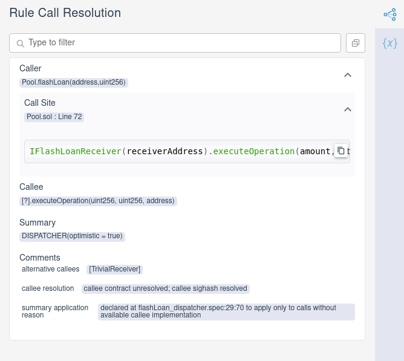The image size is (404, 361).
Task: Open the variables {x} sidebar panel
Action: click(389, 43)
